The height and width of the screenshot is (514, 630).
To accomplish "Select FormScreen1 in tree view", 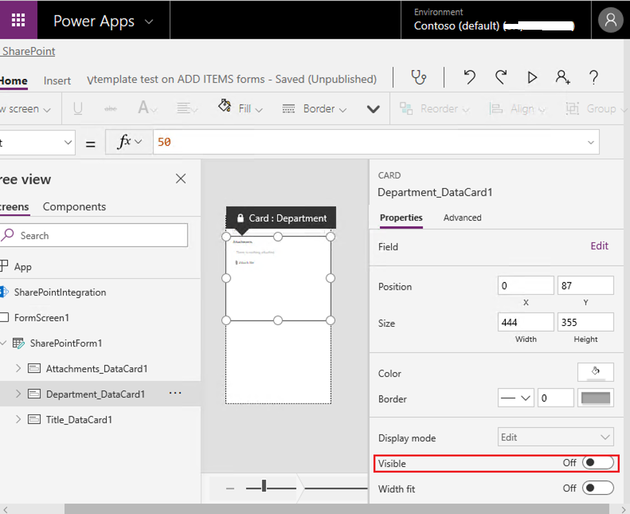I will tap(41, 318).
